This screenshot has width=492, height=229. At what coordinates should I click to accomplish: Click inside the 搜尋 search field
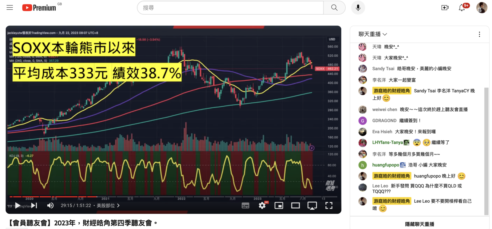(231, 8)
